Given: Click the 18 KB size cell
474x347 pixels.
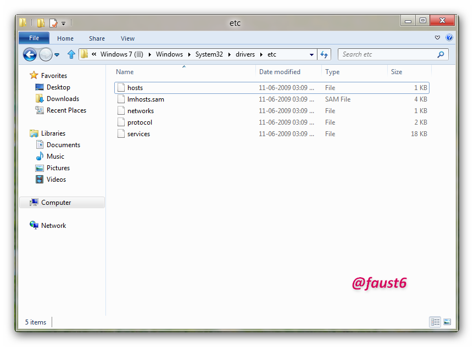Looking at the screenshot, I should [x=419, y=134].
